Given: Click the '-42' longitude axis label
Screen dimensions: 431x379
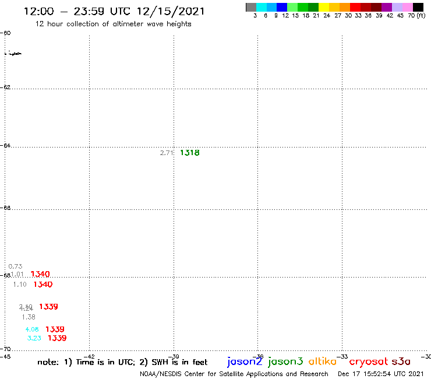Looking at the screenshot, I should click(x=89, y=357).
